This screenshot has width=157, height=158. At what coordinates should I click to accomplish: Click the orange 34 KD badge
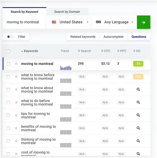pos(138,76)
